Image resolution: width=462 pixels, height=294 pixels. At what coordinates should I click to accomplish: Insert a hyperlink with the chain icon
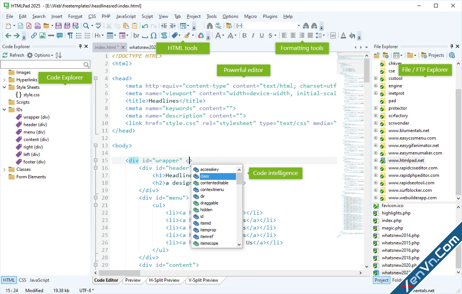pyautogui.click(x=34, y=35)
